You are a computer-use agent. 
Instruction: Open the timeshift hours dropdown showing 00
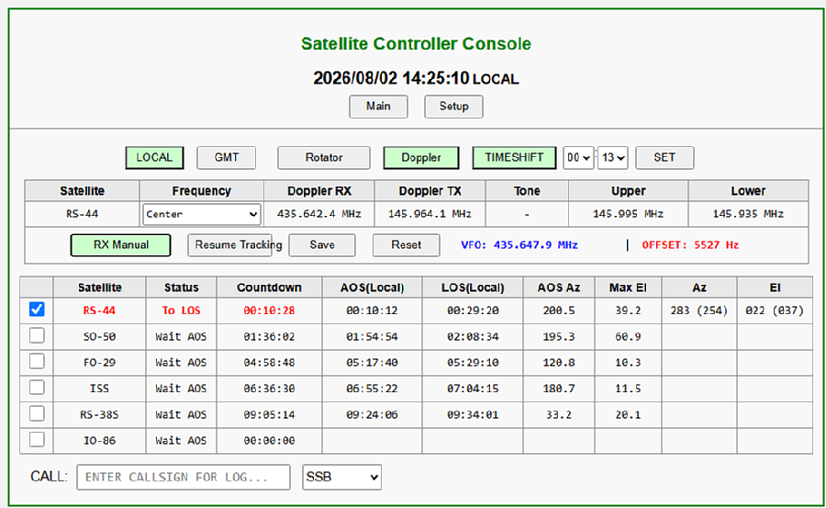click(578, 158)
